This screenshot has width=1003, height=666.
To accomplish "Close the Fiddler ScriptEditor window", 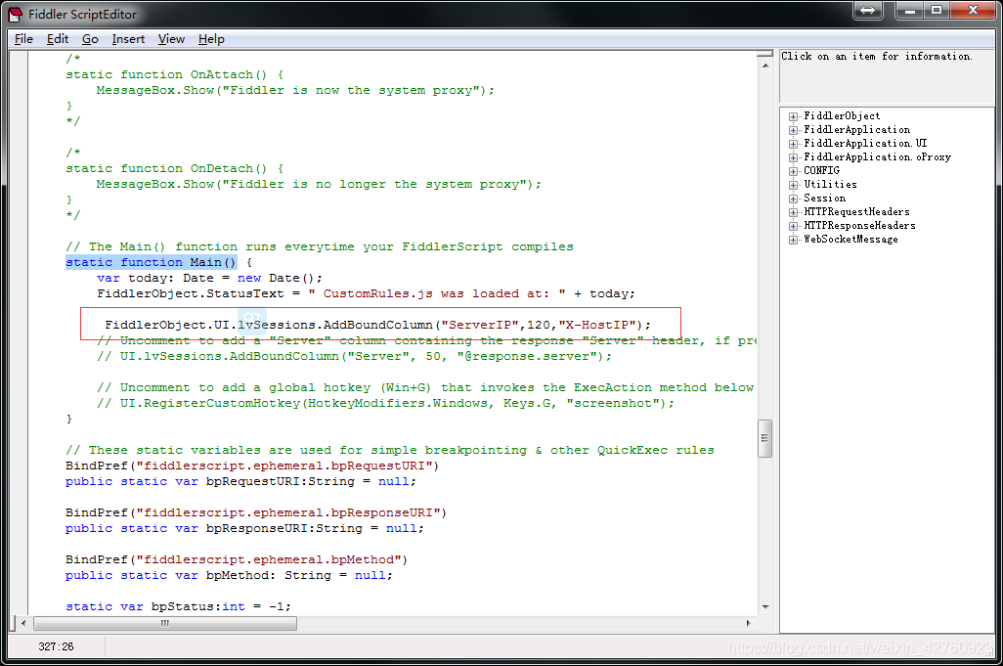I will pos(973,10).
